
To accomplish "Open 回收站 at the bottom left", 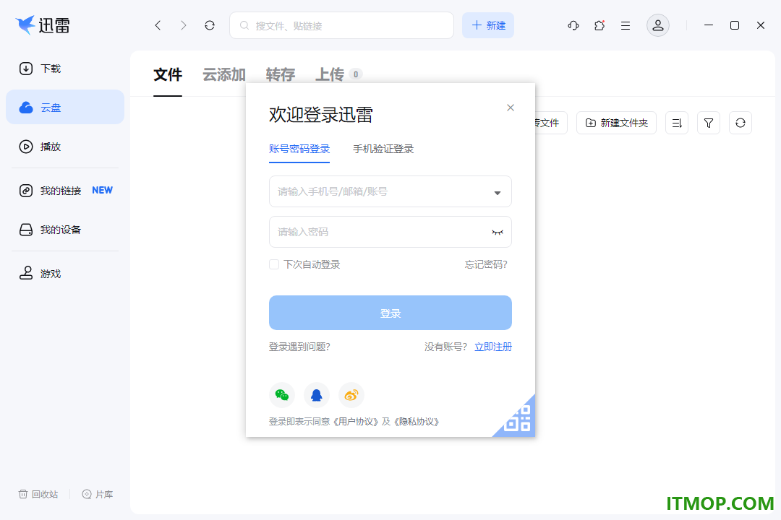I will click(x=38, y=494).
